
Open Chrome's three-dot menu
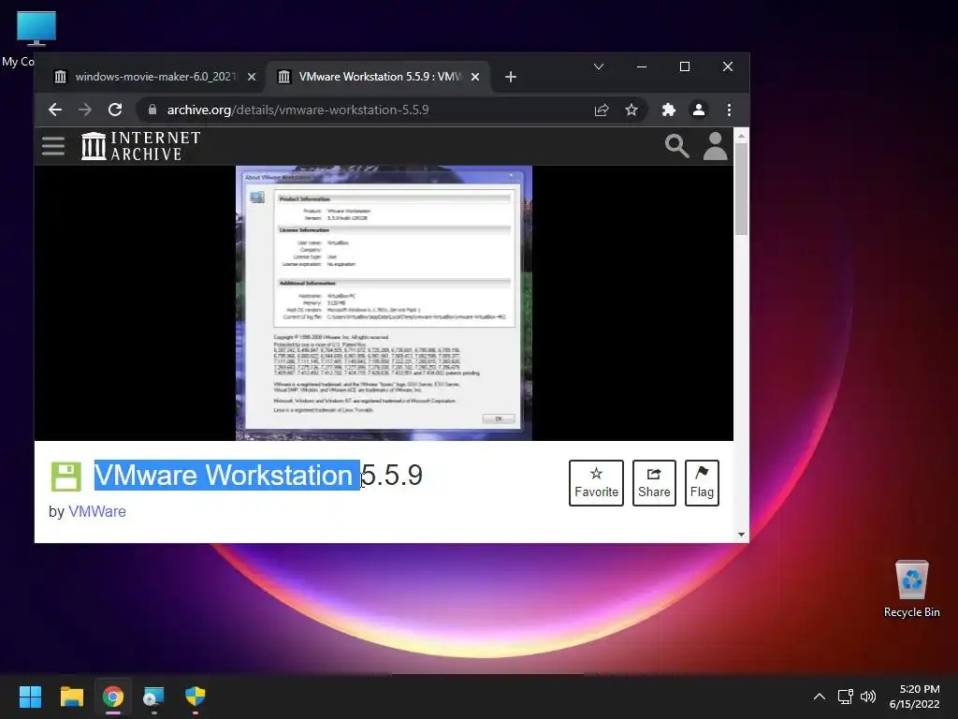tap(729, 110)
